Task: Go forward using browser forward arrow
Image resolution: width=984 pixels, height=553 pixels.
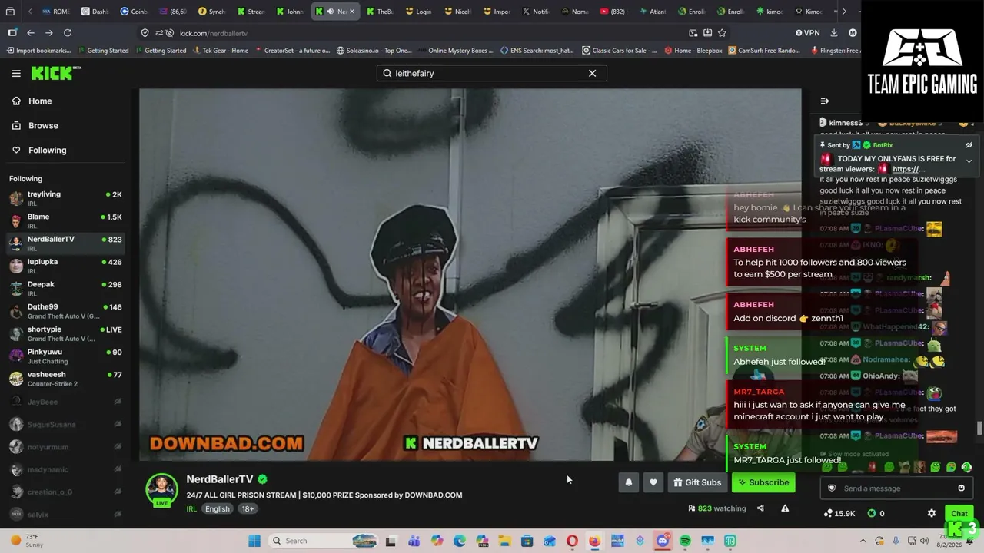Action: coord(49,33)
